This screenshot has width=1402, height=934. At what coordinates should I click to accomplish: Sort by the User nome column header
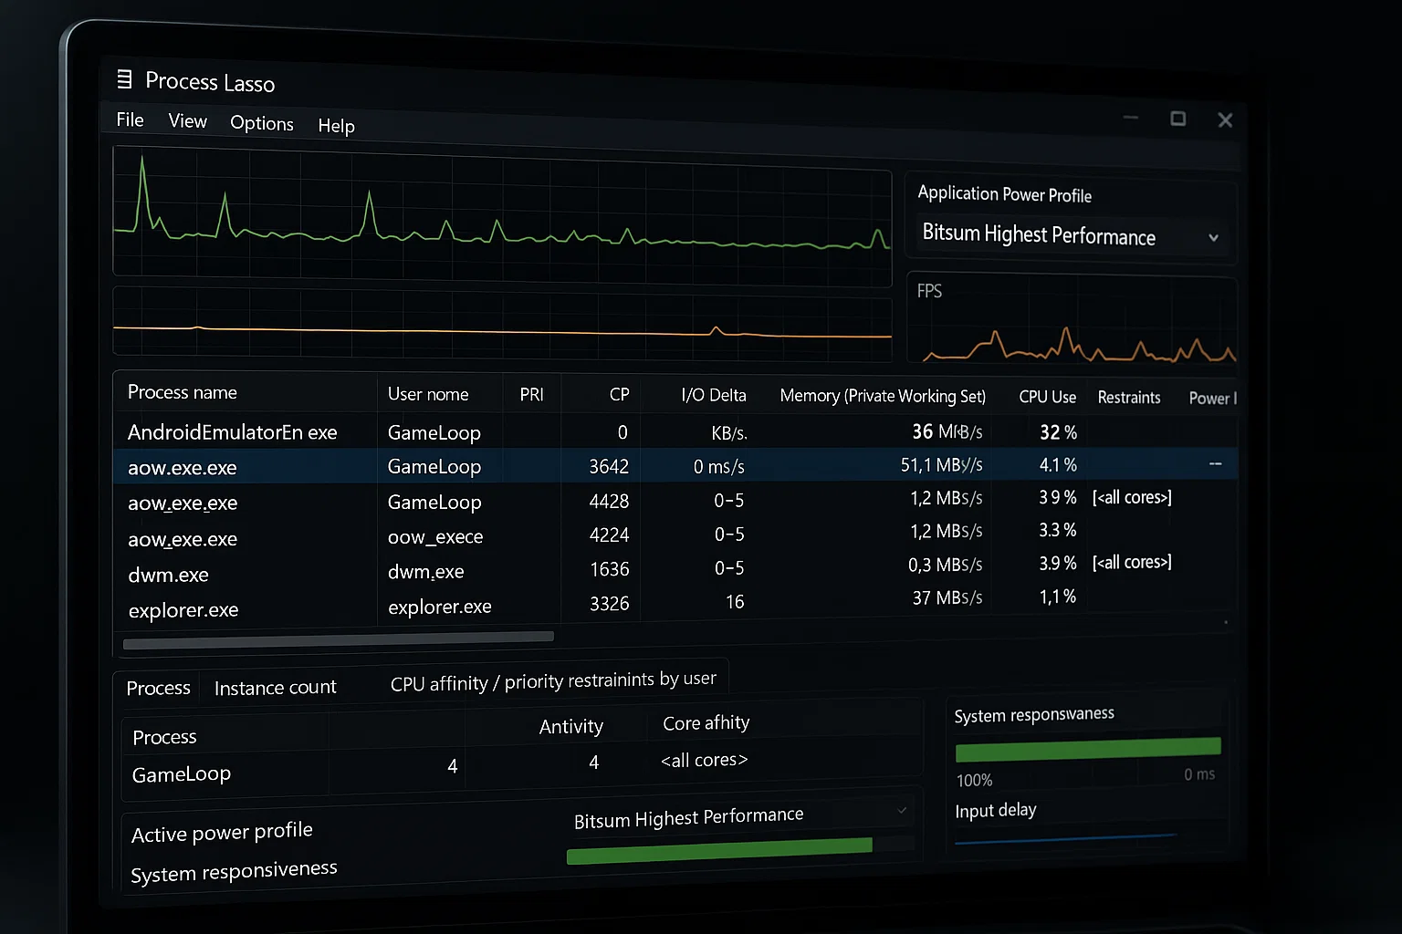[x=428, y=394]
